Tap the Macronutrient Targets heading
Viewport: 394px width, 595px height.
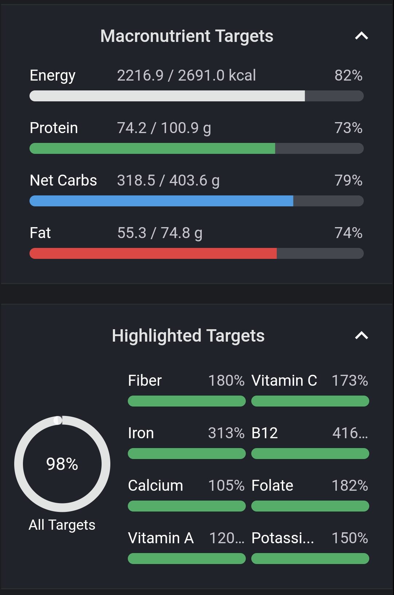187,36
